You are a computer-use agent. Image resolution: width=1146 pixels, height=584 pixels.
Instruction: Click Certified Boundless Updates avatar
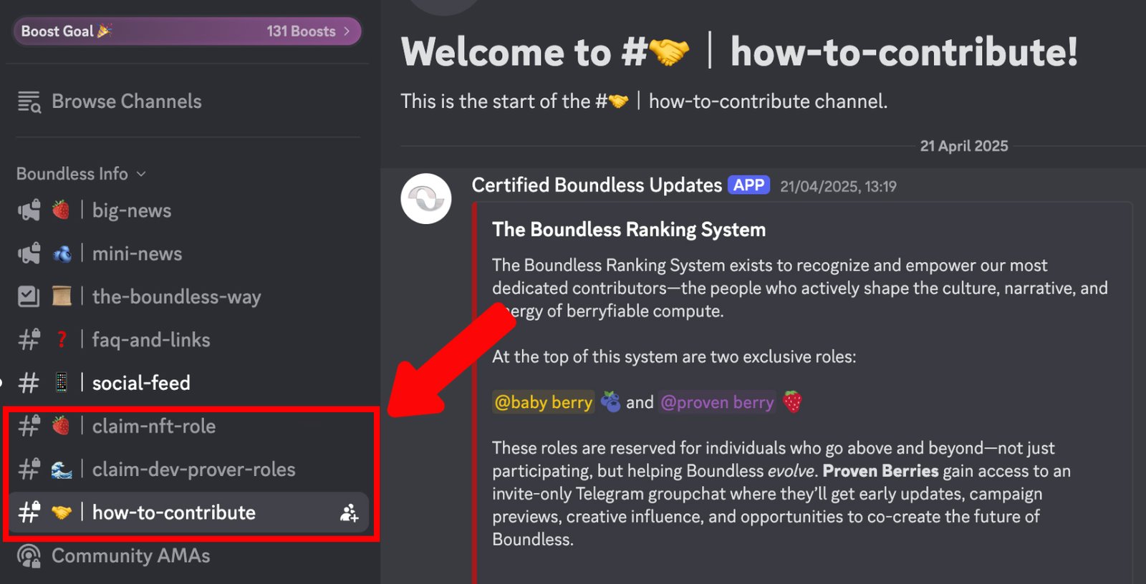(x=426, y=198)
